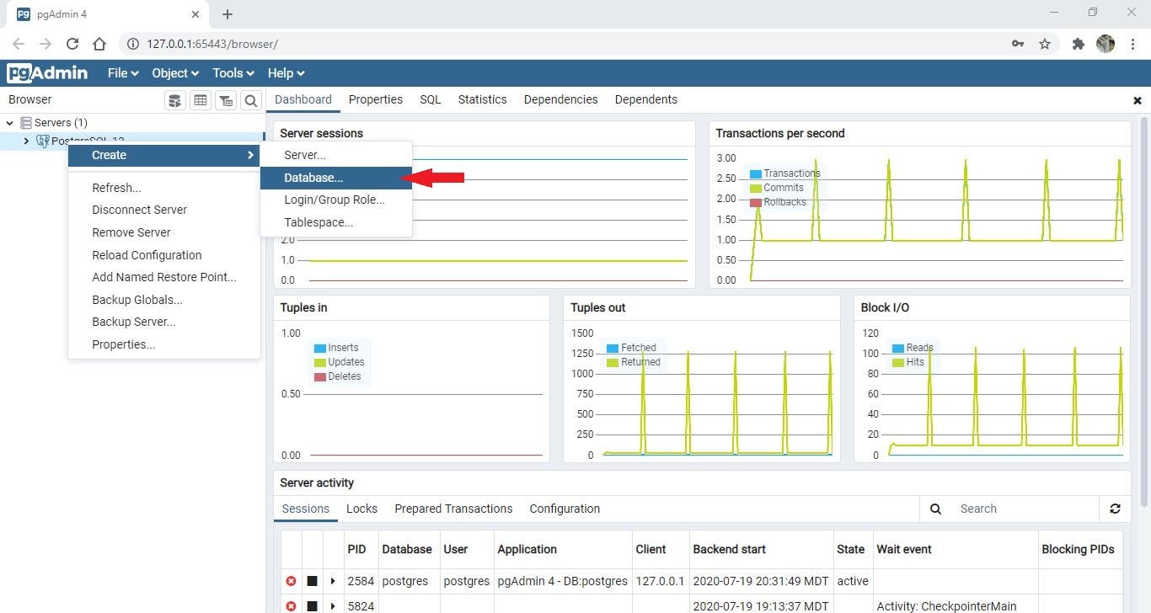Expand the PostgreSQL server node
Viewport: 1151px width, 613px height.
(26, 141)
